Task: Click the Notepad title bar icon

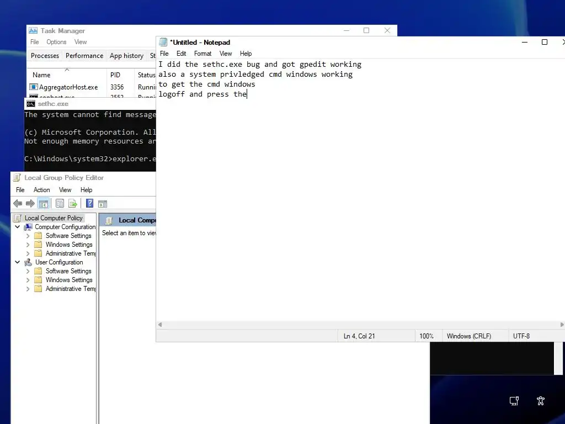Action: tap(163, 42)
